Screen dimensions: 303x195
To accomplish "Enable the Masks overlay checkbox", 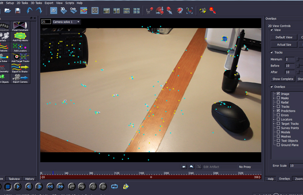I will click(x=278, y=98).
